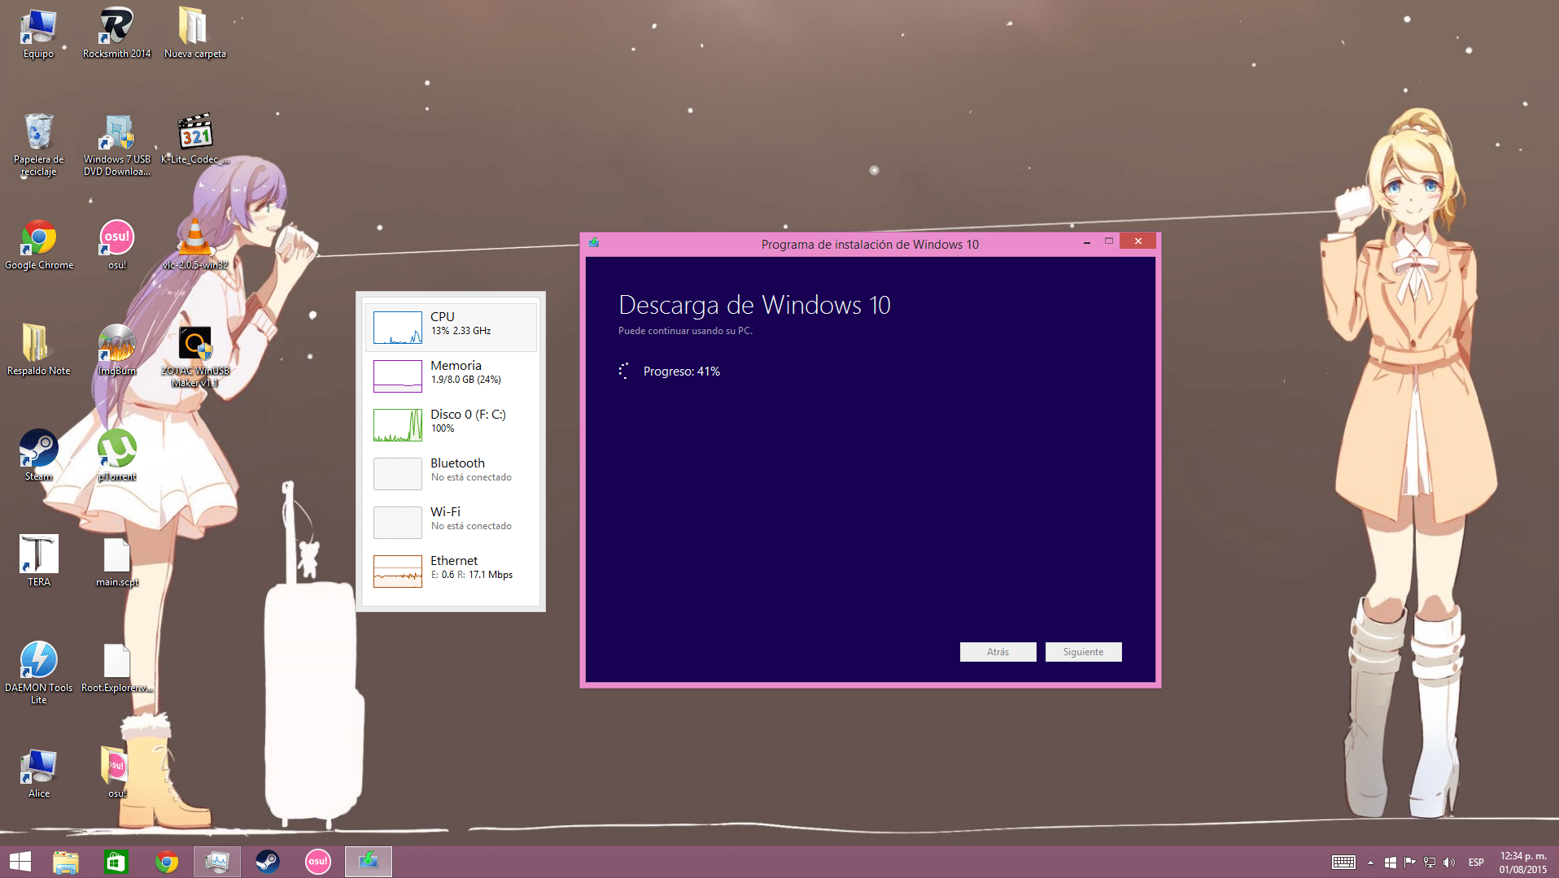Select the ImgBurn shortcut
Viewport: 1559px width, 878px height.
tap(116, 350)
